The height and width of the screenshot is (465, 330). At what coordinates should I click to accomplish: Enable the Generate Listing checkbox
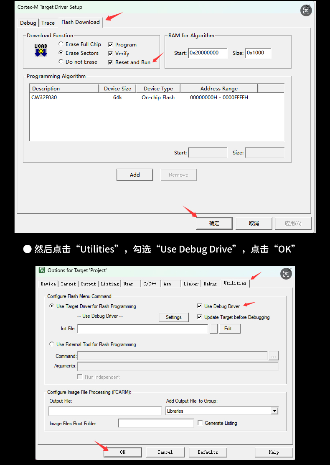click(x=200, y=423)
